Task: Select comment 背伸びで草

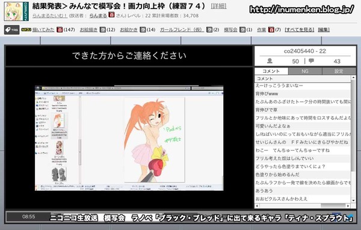Action: 303,110
